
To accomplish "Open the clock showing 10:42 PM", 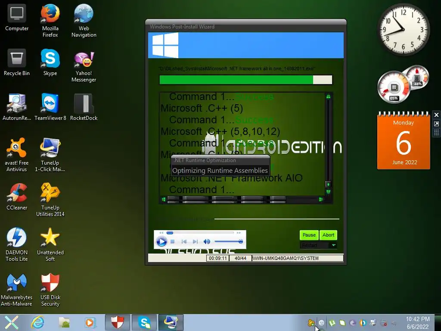I will coord(418,323).
